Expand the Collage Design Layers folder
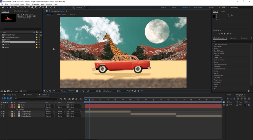The width and height of the screenshot is (253, 140). (x=1, y=37)
